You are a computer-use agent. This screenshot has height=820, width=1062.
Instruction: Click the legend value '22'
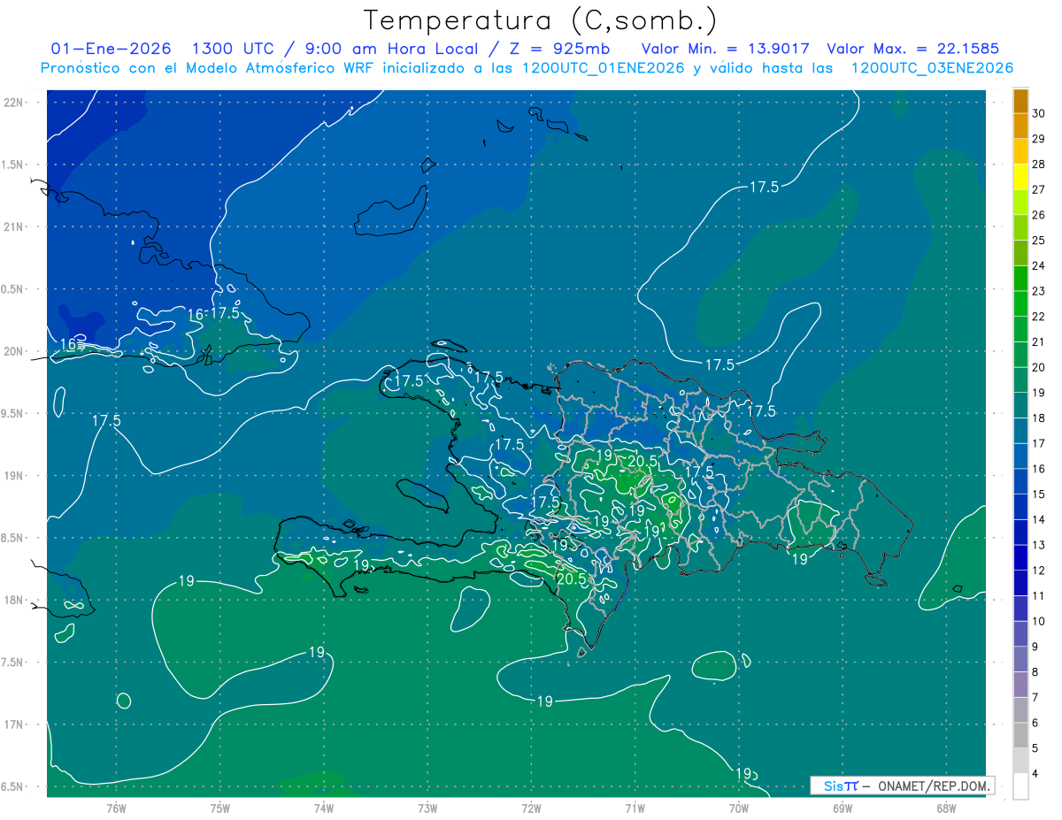[1039, 317]
